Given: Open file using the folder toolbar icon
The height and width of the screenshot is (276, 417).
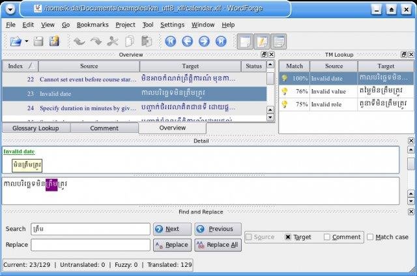Looking at the screenshot, I should [x=16, y=41].
